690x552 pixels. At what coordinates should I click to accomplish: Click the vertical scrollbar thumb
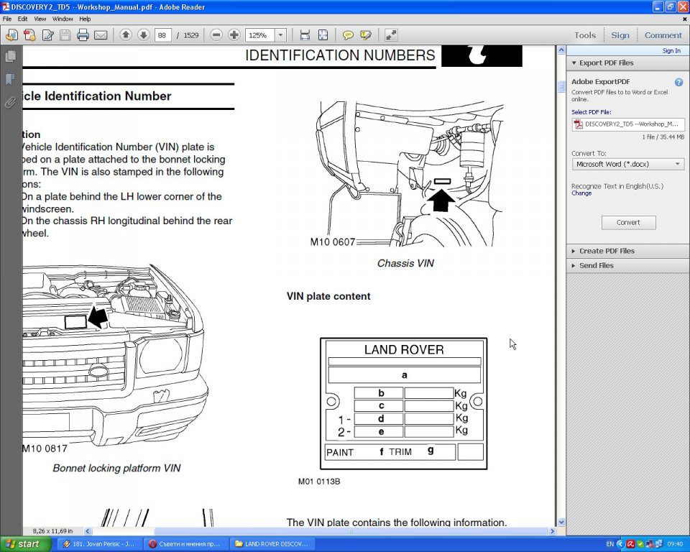click(561, 87)
